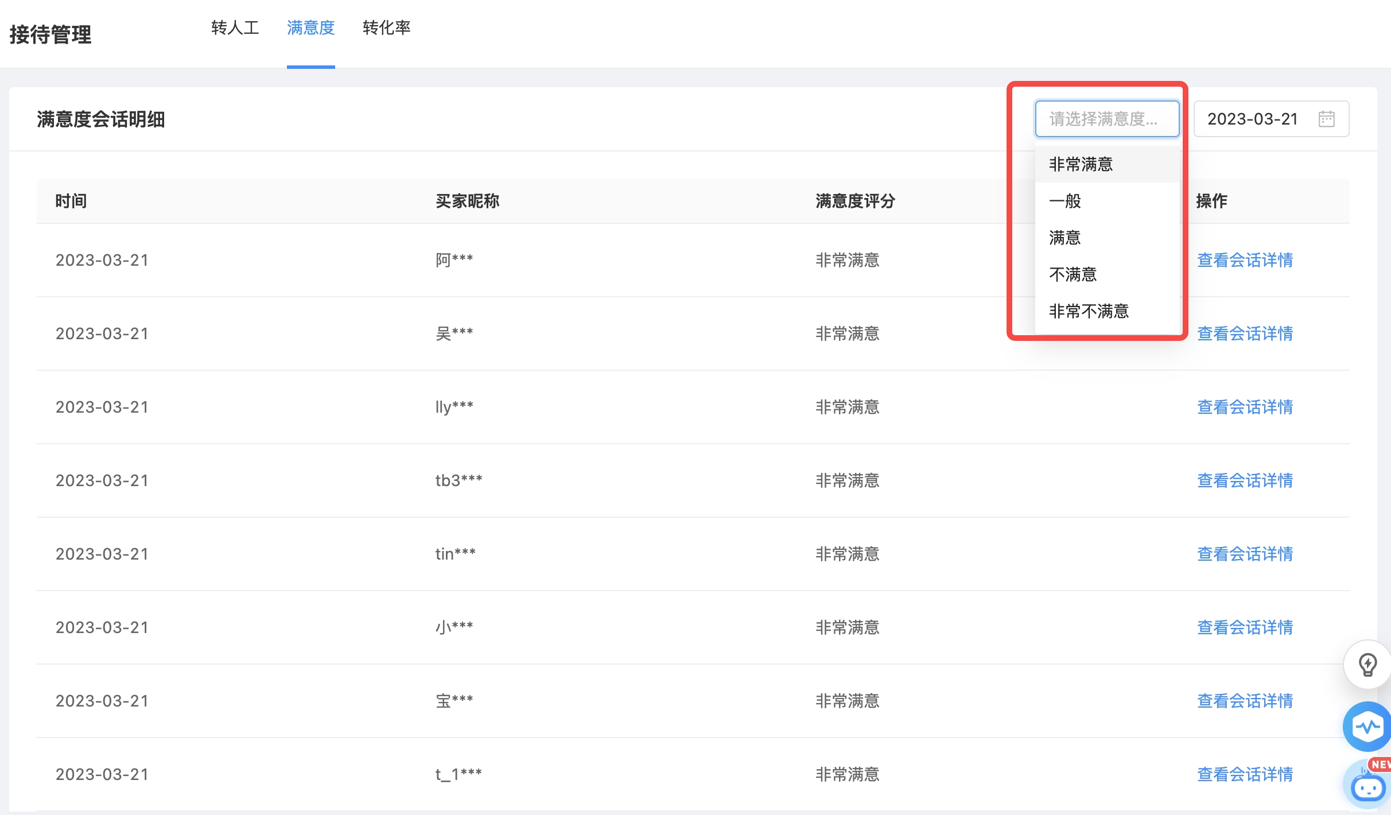Click buyer nickname 吴***
This screenshot has height=815, width=1391.
[x=454, y=333]
